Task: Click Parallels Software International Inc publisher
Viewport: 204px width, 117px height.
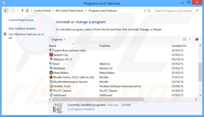Action: (120, 86)
